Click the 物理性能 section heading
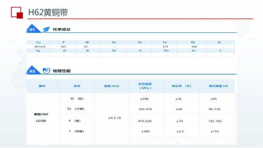The width and height of the screenshot is (263, 148). coord(61,71)
